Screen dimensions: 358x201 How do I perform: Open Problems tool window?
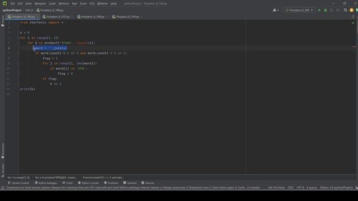[x=111, y=183]
